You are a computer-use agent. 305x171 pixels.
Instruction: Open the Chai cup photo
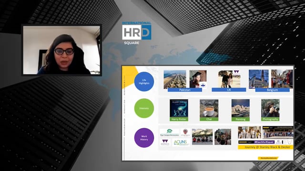click(209, 108)
